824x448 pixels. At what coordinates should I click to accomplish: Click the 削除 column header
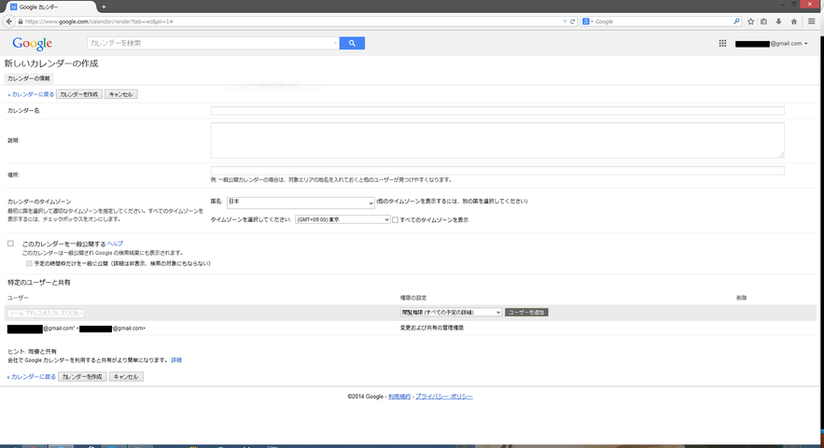(x=741, y=298)
